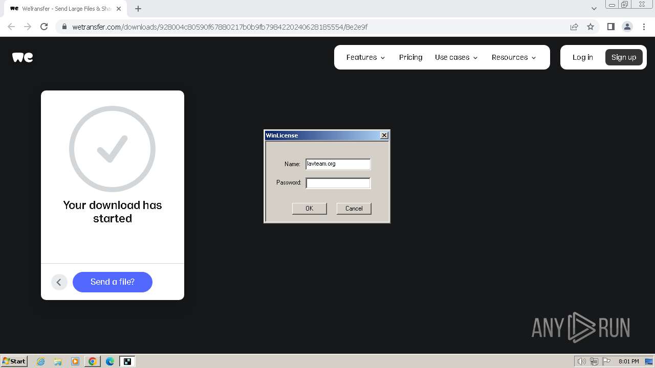Screen dimensions: 655x368
Task: Close the WeTransfer browser tab
Action: [119, 9]
